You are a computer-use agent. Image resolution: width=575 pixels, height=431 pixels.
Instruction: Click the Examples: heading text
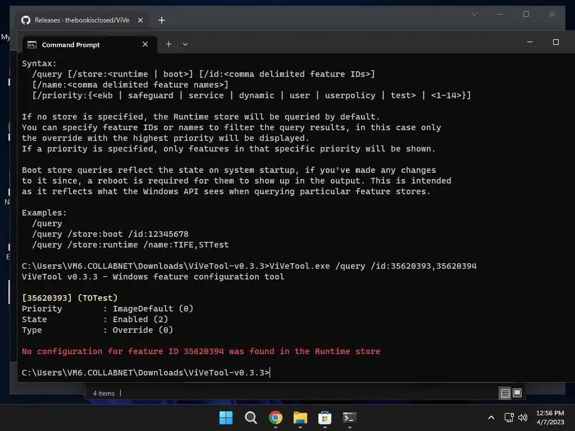pyautogui.click(x=44, y=213)
